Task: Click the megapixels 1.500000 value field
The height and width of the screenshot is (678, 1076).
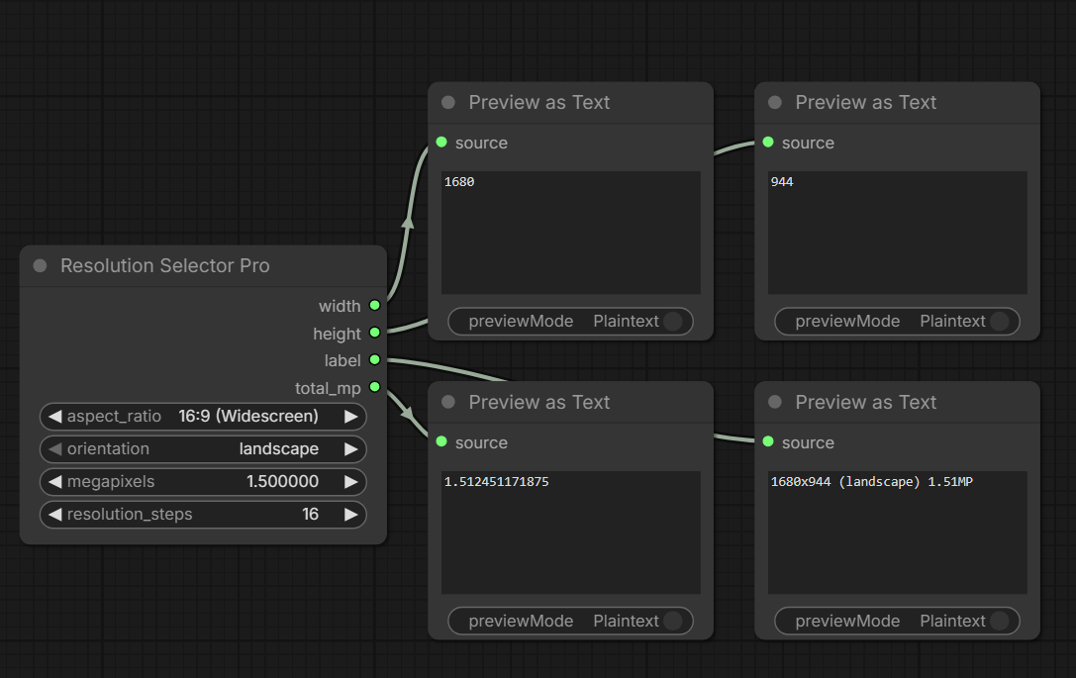Action: coord(203,482)
